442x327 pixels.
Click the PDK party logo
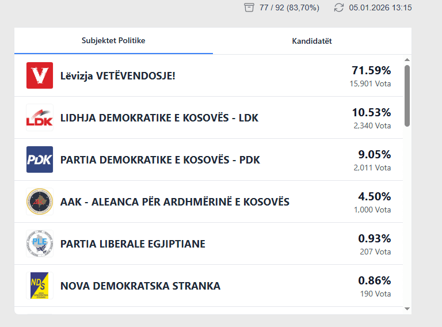point(40,159)
